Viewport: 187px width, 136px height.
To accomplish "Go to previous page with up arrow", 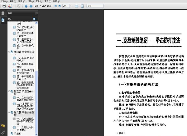I will point(26,6).
